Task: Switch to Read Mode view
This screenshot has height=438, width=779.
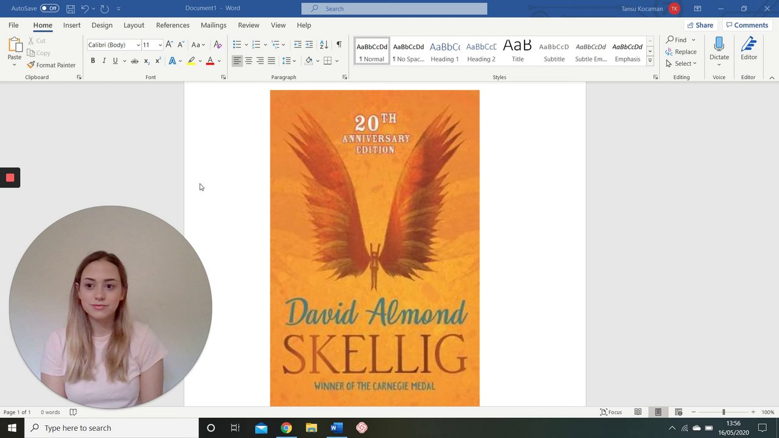Action: pos(638,412)
